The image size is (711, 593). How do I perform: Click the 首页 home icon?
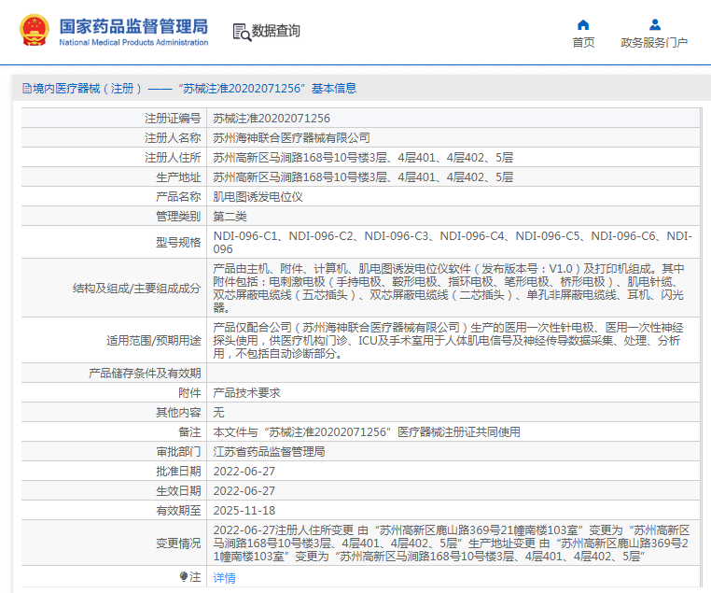[x=583, y=24]
